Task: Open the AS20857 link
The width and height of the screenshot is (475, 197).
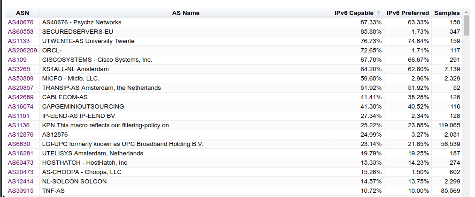Action: coord(21,88)
